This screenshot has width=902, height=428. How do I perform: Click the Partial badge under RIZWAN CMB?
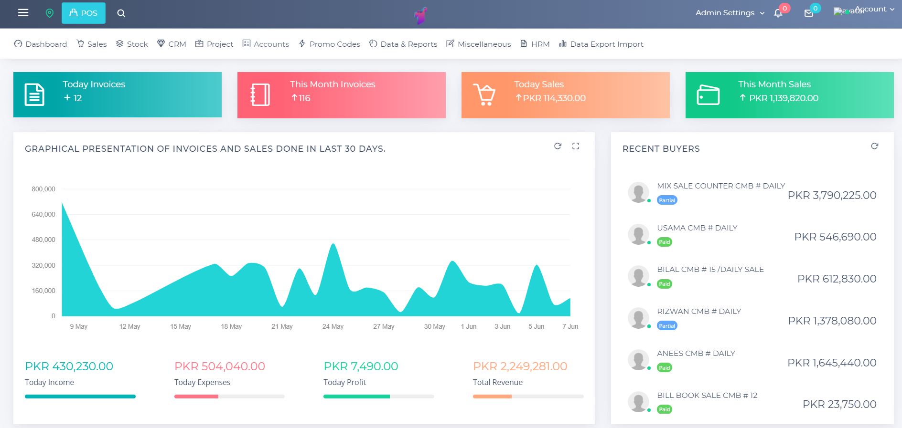pyautogui.click(x=667, y=326)
